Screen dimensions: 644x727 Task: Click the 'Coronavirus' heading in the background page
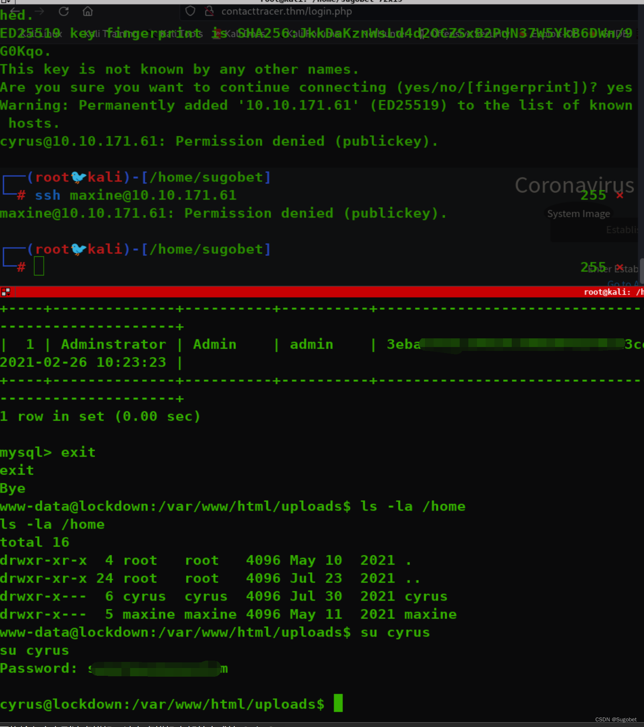point(575,185)
